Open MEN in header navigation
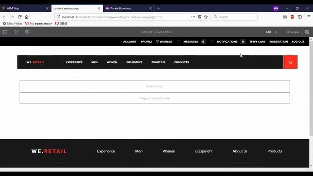Viewport: 313px width, 176px height. (94, 62)
